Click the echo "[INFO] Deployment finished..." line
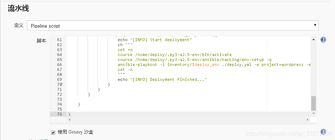Image resolution: width=335 pixels, height=140 pixels. pos(162,79)
